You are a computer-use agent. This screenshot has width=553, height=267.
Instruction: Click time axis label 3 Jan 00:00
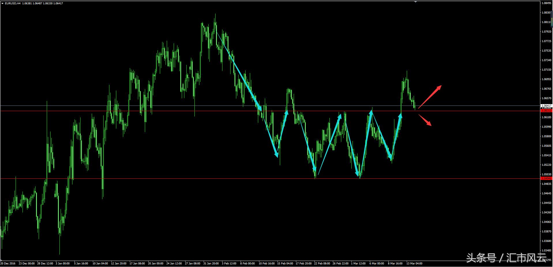pyautogui.click(x=63, y=264)
